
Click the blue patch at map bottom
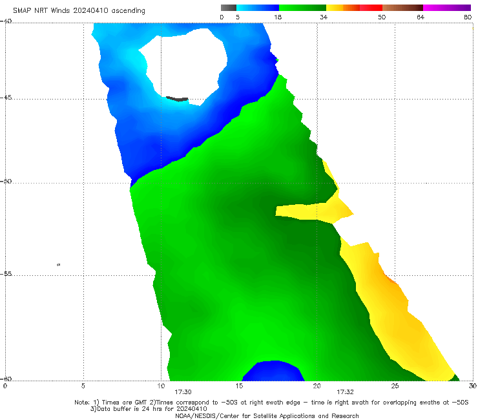pyautogui.click(x=273, y=371)
